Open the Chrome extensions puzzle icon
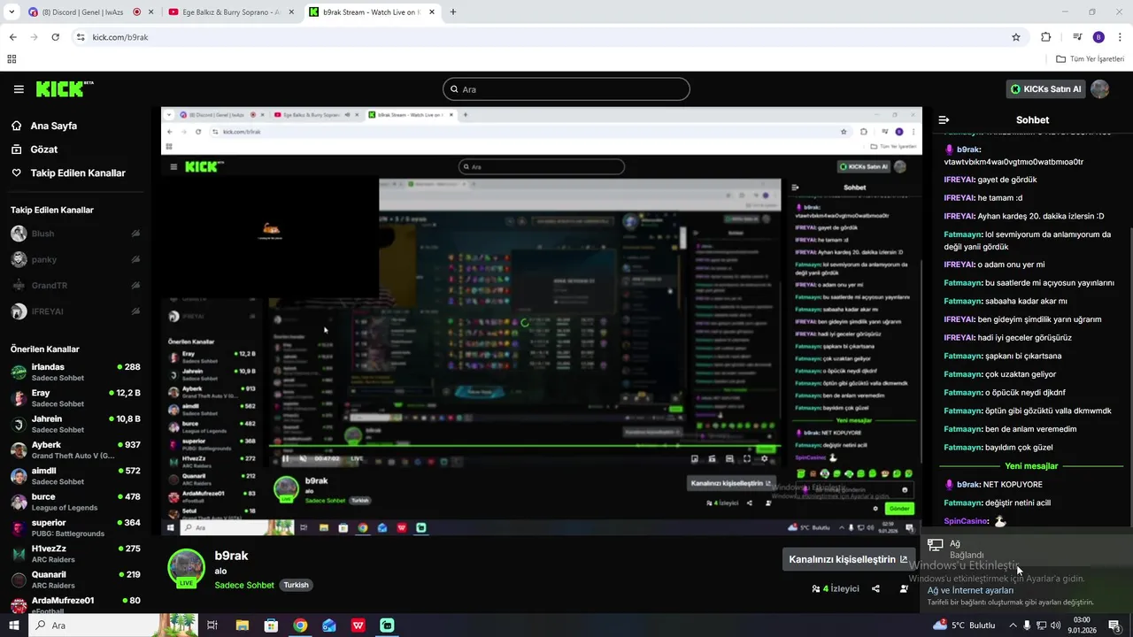Image resolution: width=1133 pixels, height=637 pixels. 1045,37
